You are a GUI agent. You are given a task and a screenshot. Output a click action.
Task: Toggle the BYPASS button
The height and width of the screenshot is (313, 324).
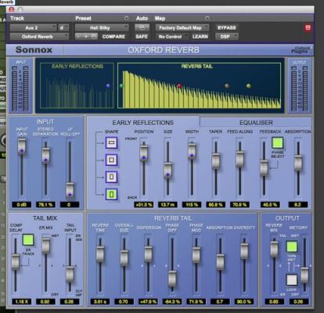pos(226,27)
